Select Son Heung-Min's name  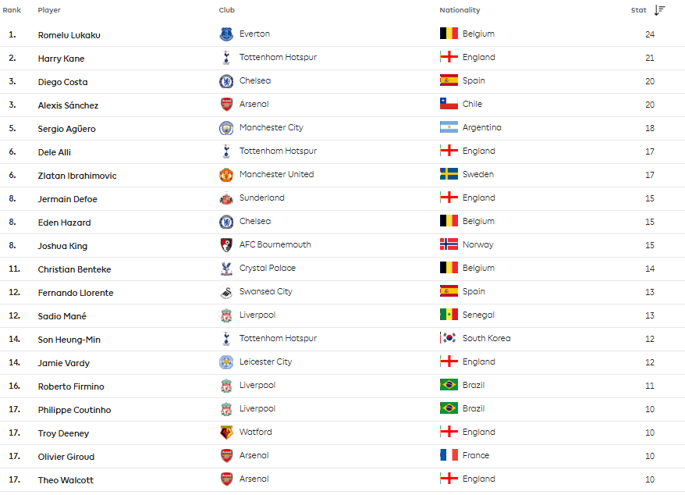pyautogui.click(x=69, y=340)
